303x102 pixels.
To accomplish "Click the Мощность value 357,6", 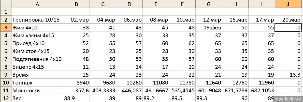I will (x=76, y=91).
